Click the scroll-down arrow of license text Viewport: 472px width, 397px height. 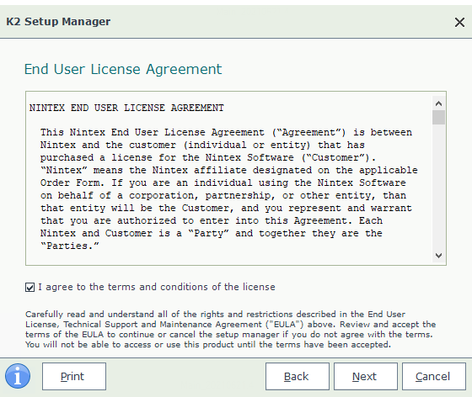(438, 256)
